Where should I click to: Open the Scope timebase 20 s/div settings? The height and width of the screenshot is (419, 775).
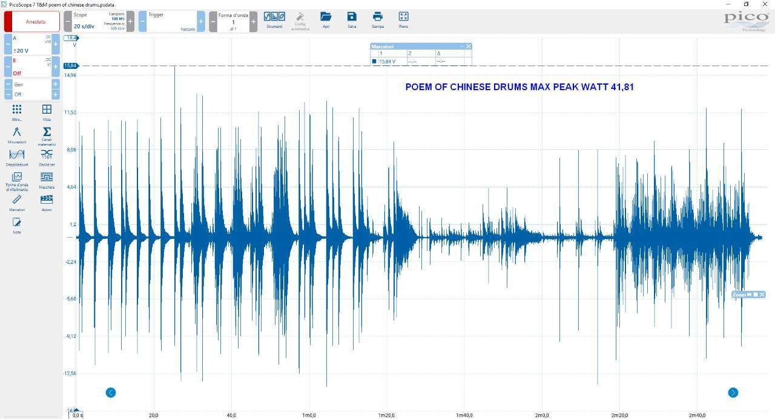tap(98, 21)
